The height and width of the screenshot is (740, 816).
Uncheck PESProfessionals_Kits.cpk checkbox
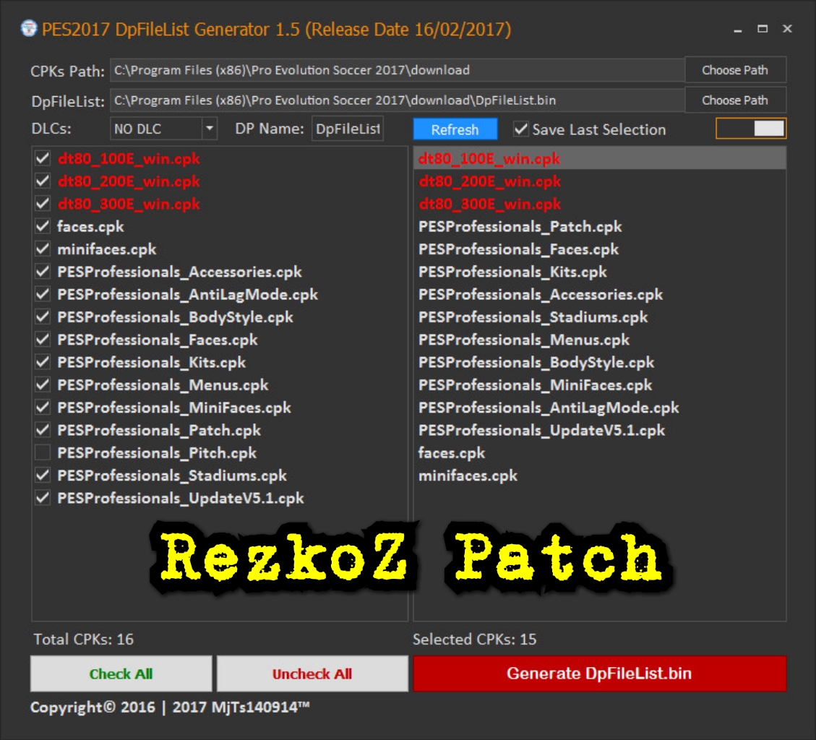[x=43, y=362]
